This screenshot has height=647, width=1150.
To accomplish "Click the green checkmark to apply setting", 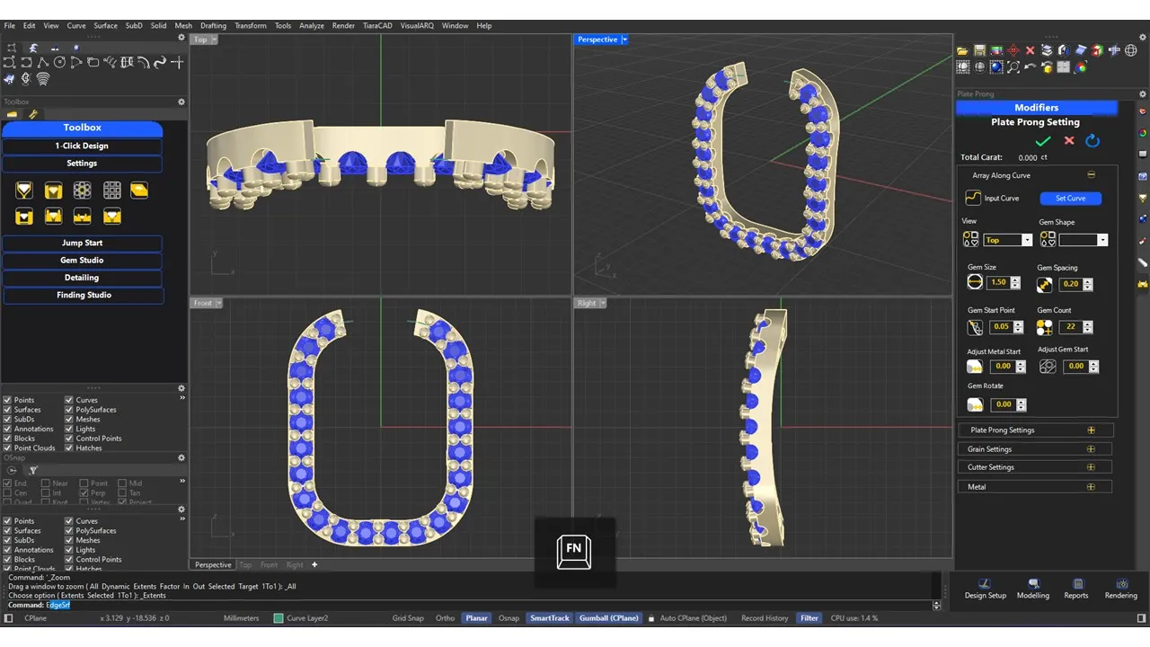I will (1042, 141).
